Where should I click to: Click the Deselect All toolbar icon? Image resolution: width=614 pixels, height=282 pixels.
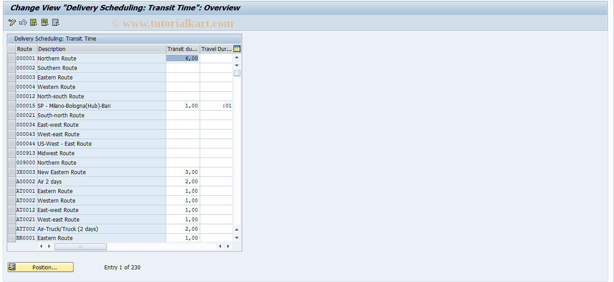pos(55,22)
